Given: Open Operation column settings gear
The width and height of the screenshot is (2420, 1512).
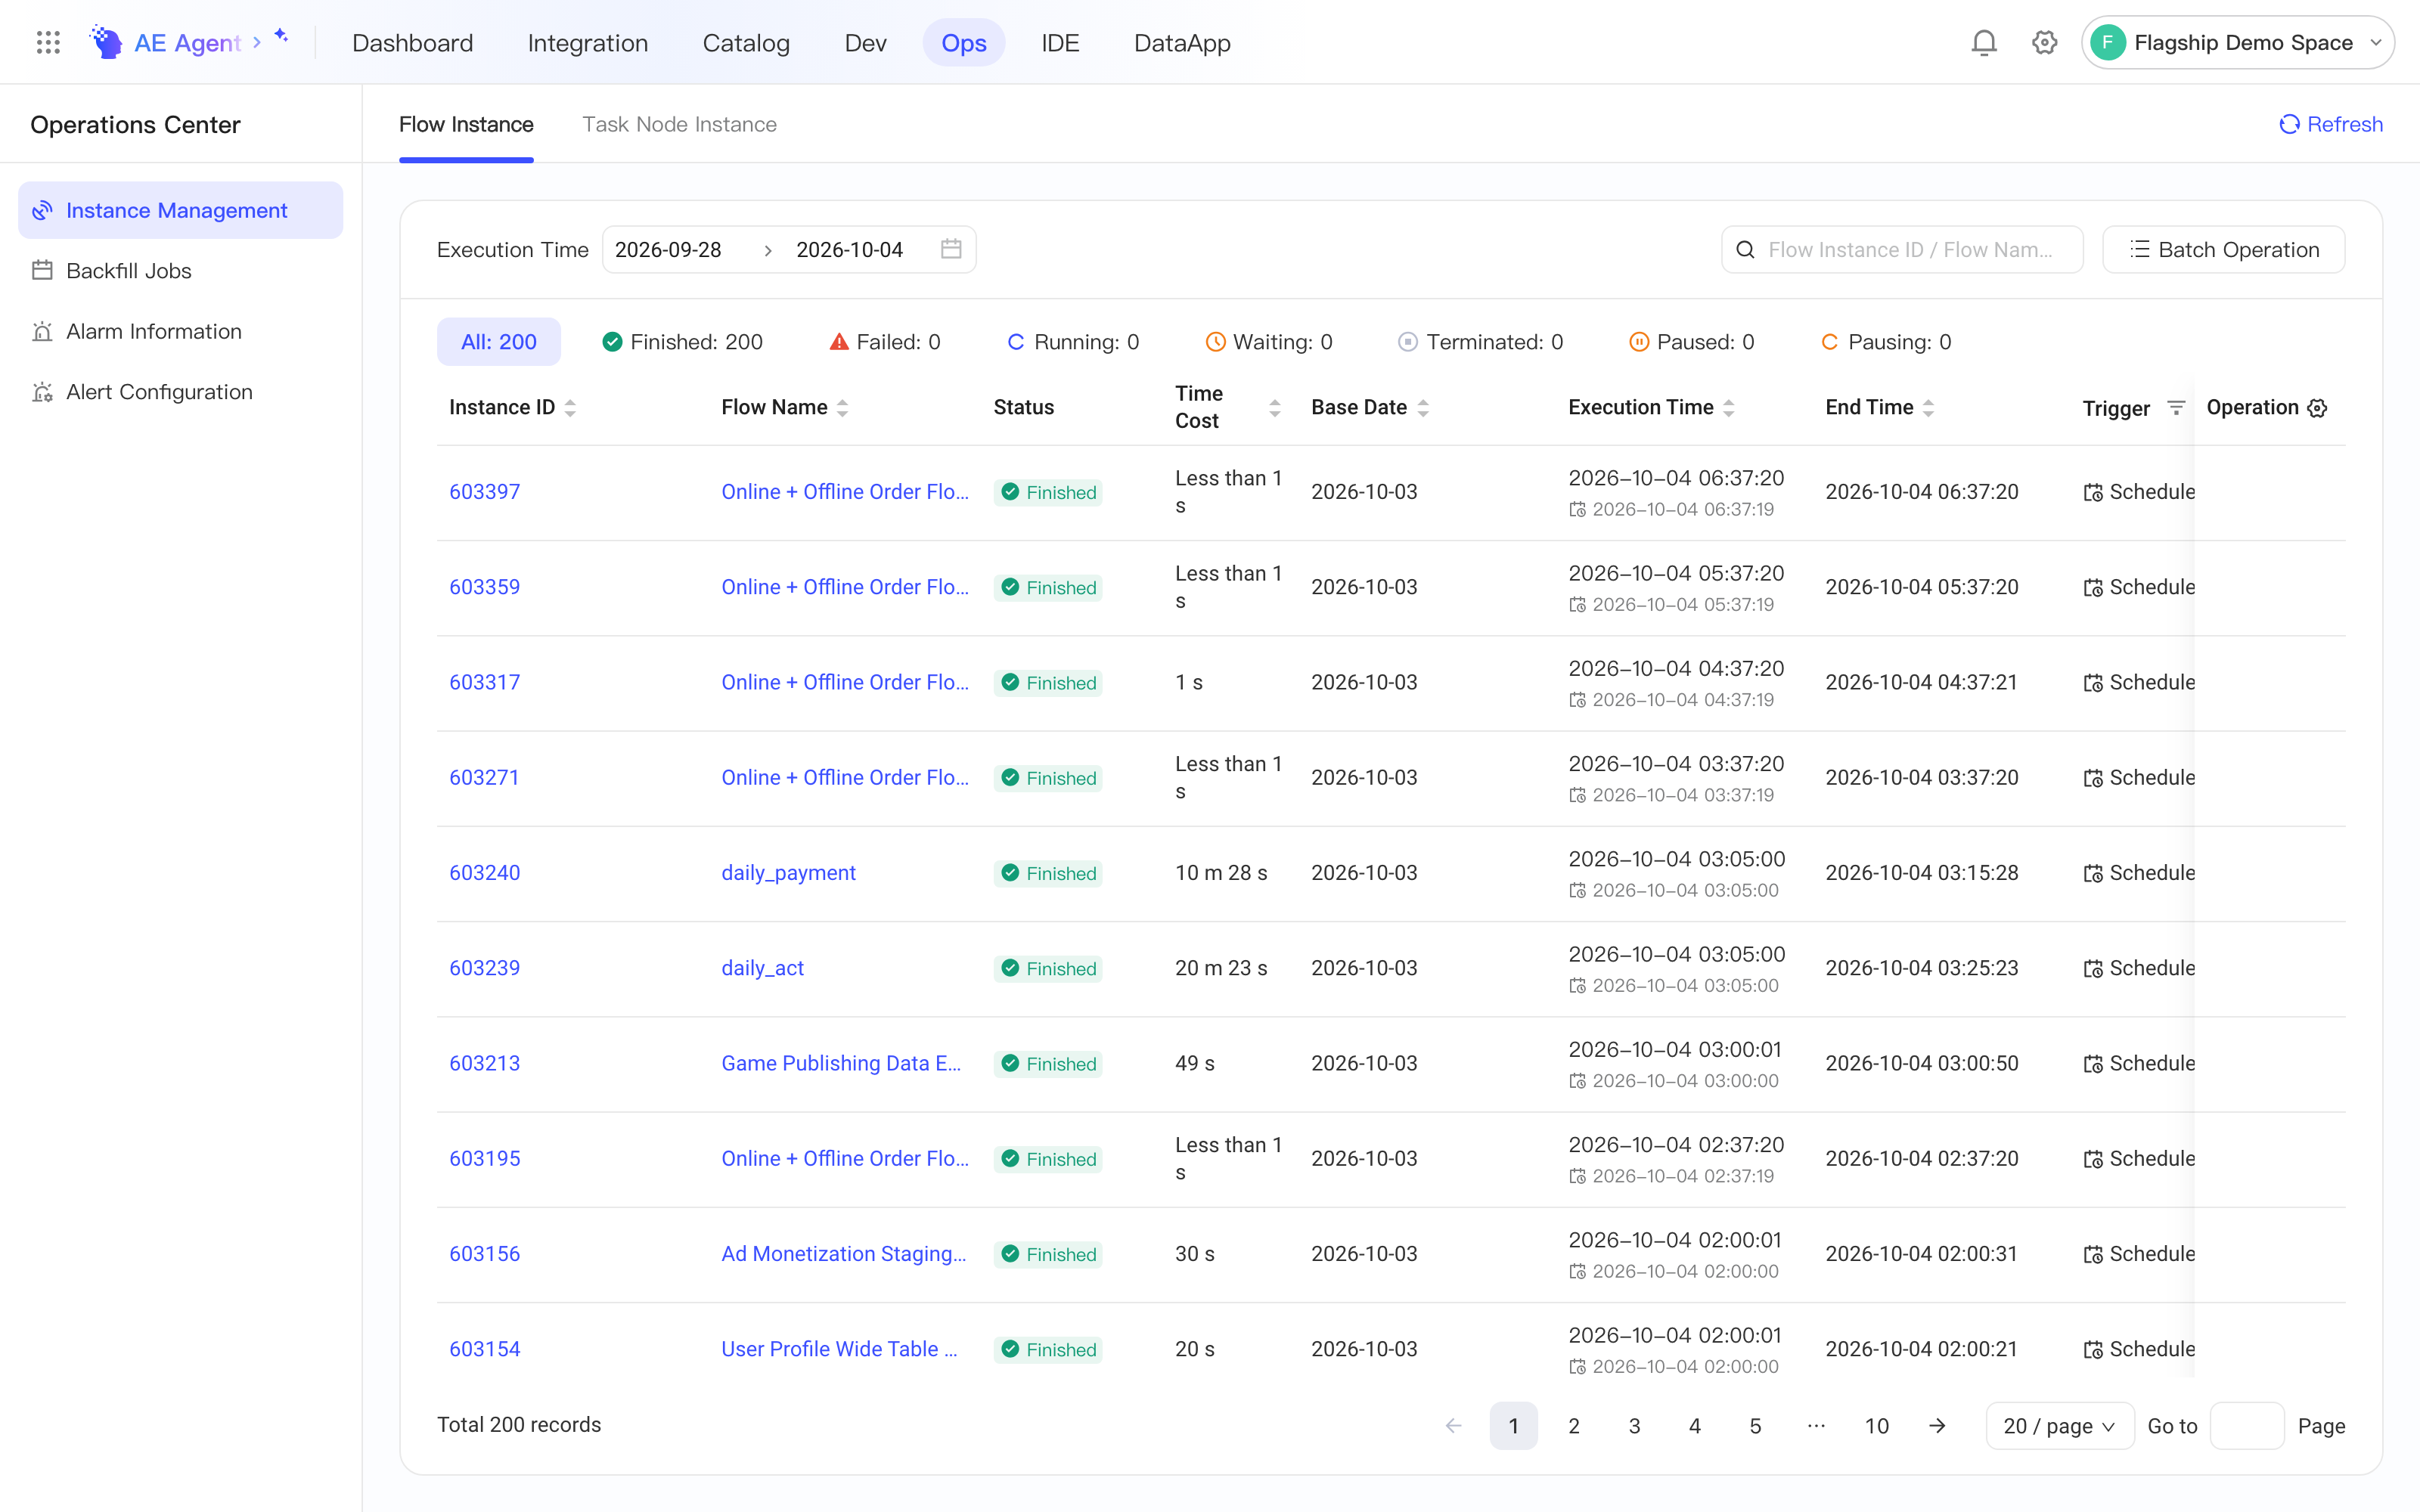Looking at the screenshot, I should pyautogui.click(x=2317, y=408).
